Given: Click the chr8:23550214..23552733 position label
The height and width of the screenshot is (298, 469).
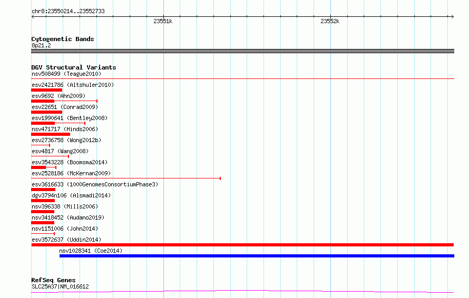Looking at the screenshot, I should click(68, 11).
